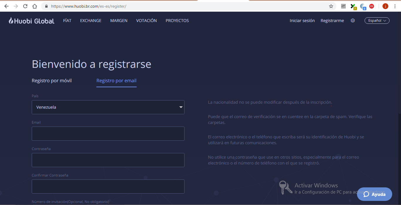Select Registro por email tab
This screenshot has height=205, width=401.
click(x=116, y=80)
